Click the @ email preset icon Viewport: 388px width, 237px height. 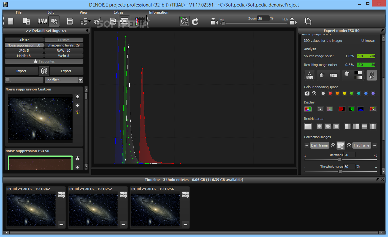(44, 71)
